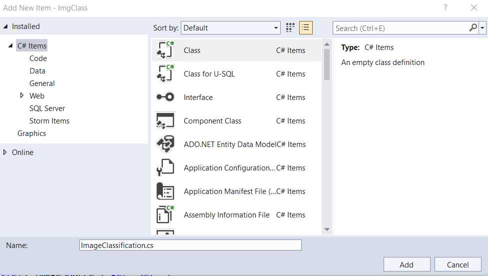Click the Add button
Viewport: 488px width, 276px height.
[407, 265]
